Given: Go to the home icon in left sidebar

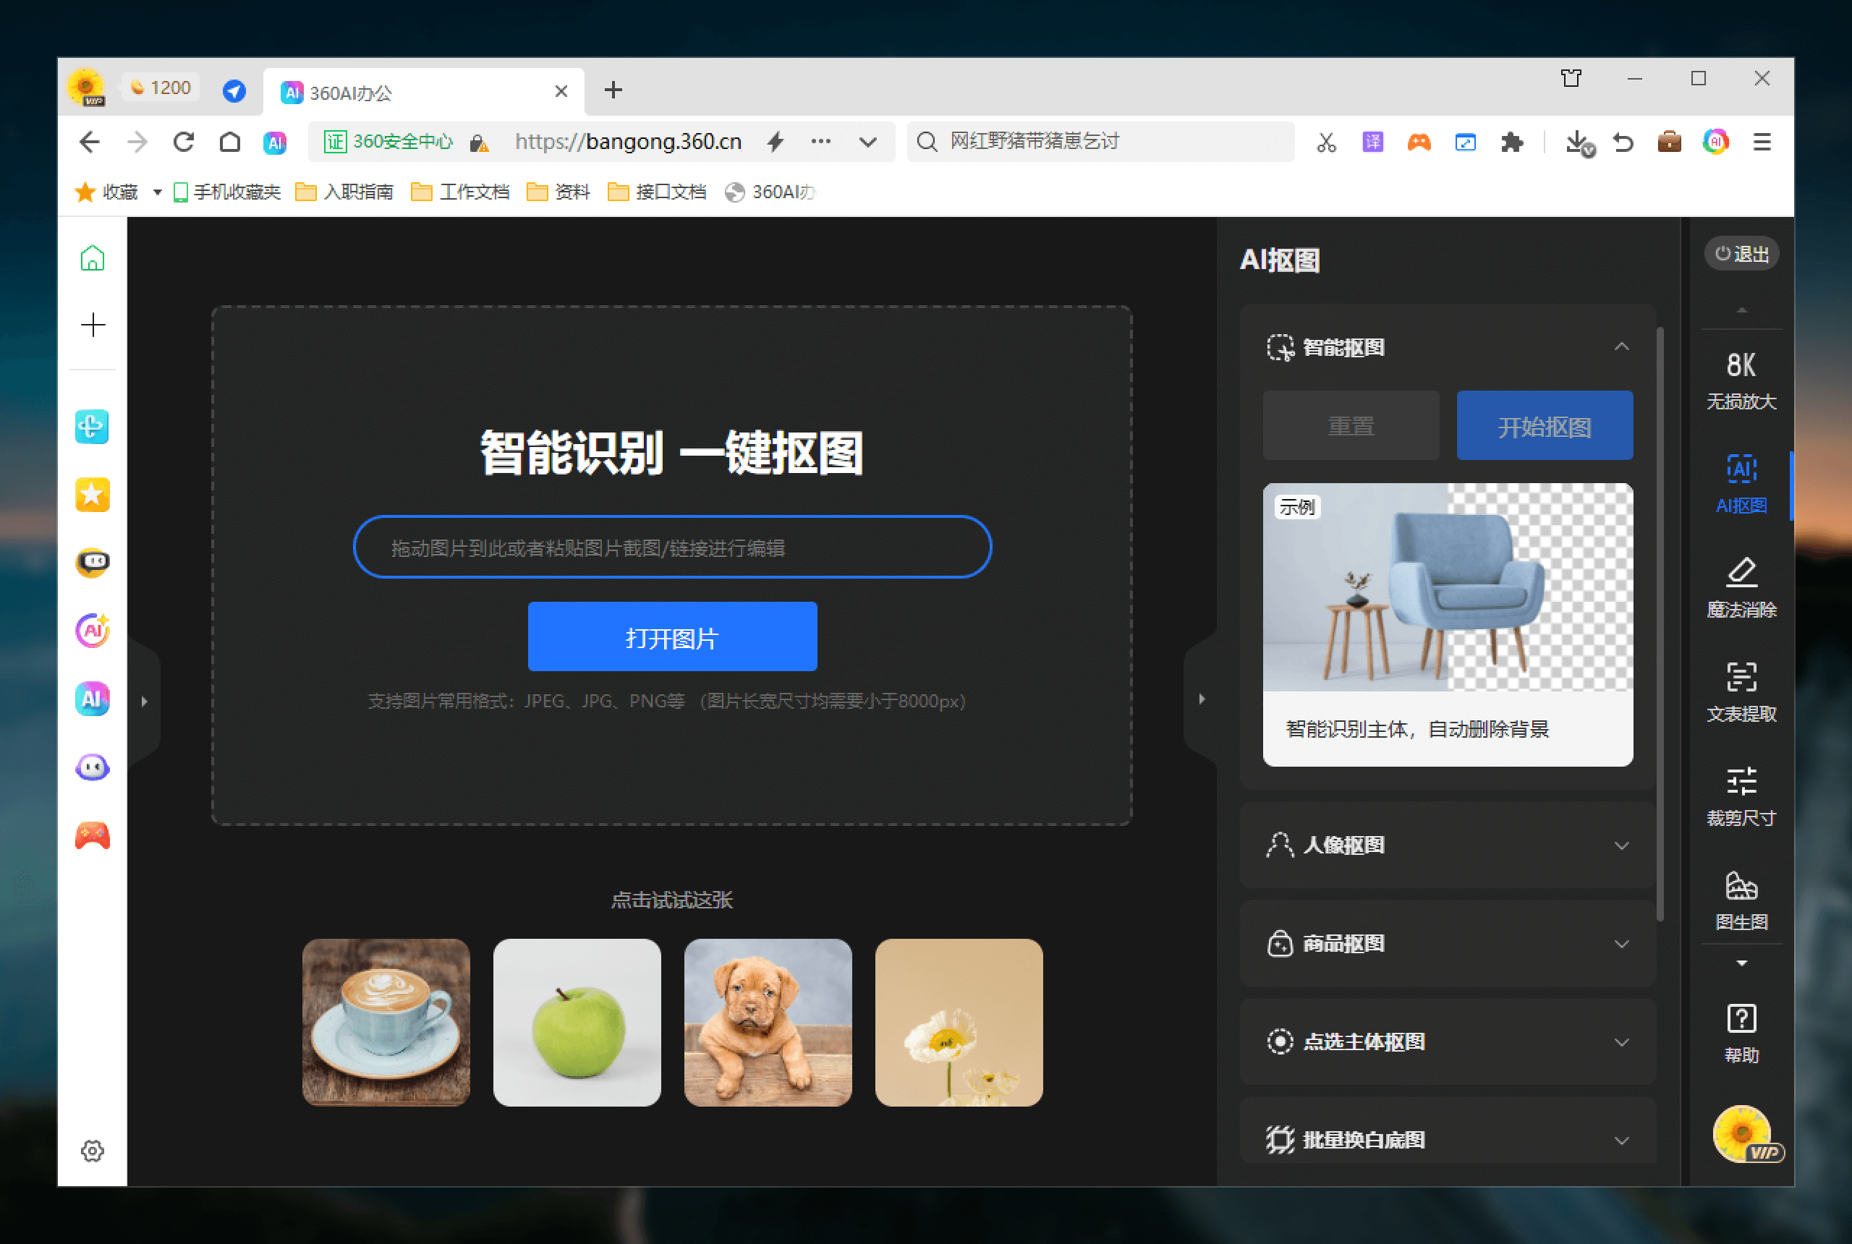Looking at the screenshot, I should [93, 259].
